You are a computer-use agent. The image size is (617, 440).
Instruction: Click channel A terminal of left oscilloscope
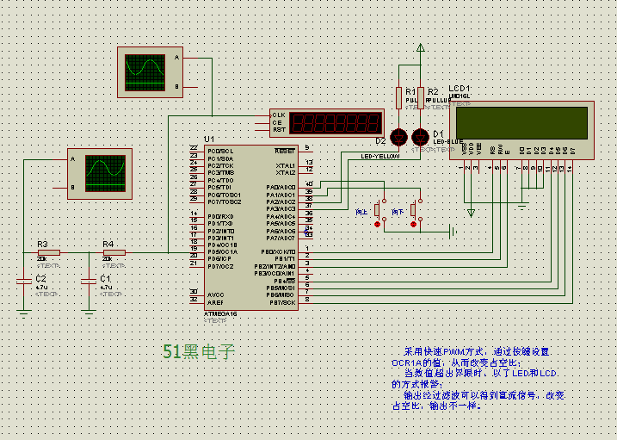(x=72, y=159)
